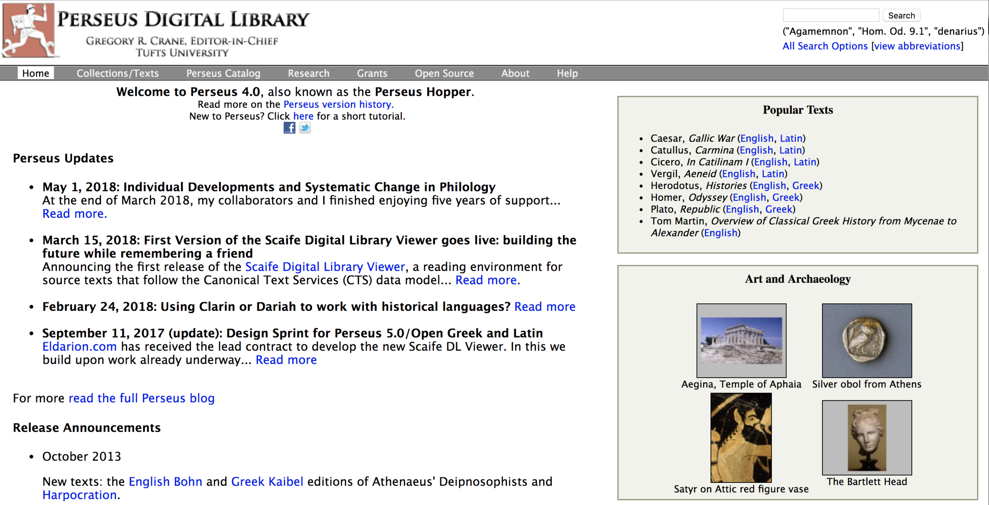The image size is (989, 505).
Task: Select the Open Source navigation tab
Action: [444, 73]
